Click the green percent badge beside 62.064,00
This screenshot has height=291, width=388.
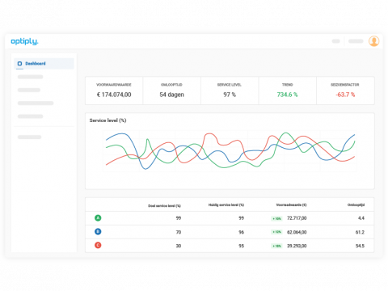click(x=276, y=232)
